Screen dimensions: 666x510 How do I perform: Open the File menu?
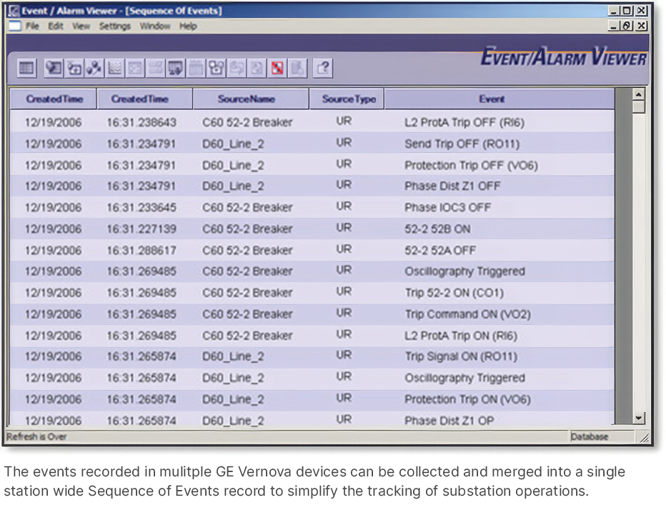[x=32, y=26]
